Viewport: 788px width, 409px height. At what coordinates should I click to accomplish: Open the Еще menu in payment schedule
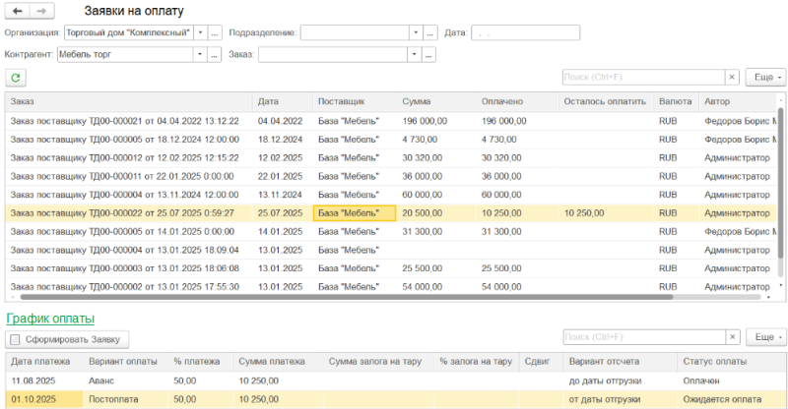[x=765, y=338]
